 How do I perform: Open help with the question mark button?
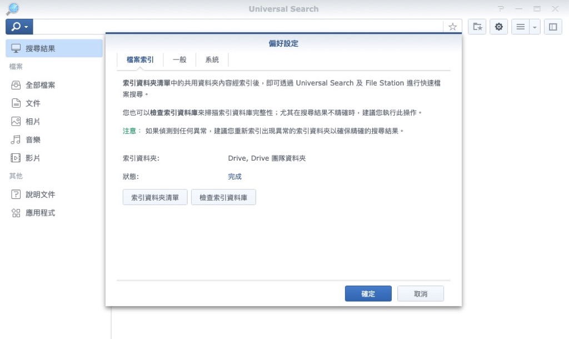click(x=501, y=9)
